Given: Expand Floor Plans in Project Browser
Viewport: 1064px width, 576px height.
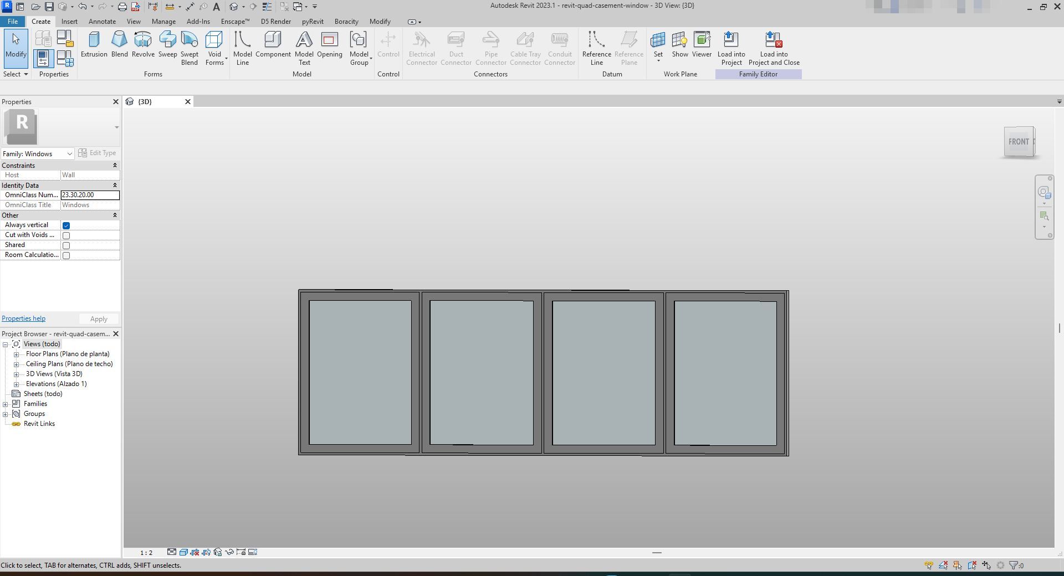Looking at the screenshot, I should click(x=17, y=354).
